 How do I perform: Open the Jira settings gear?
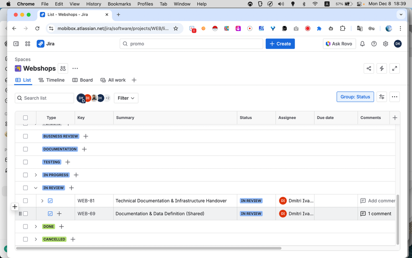[x=386, y=44]
